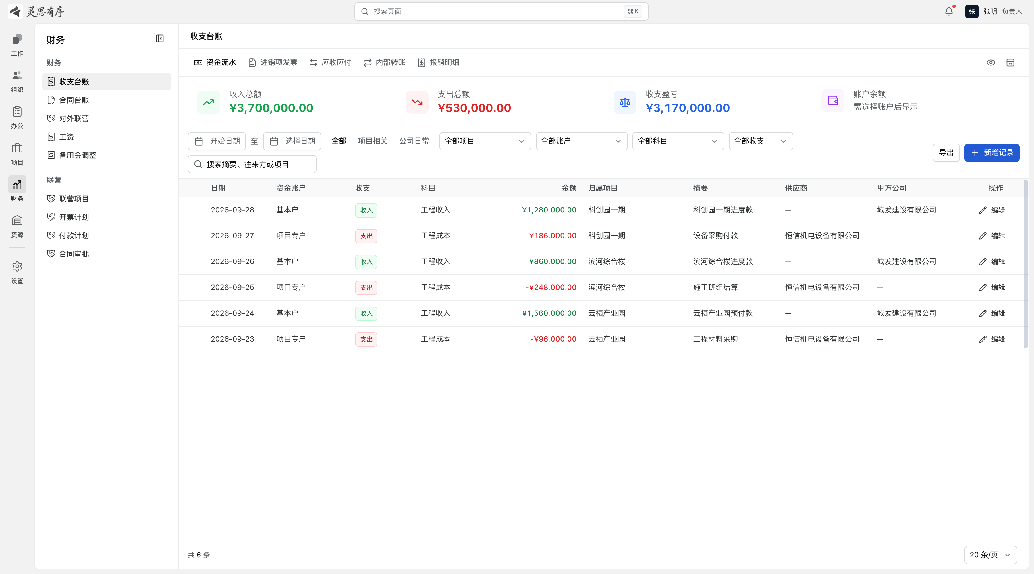Focus the 搜索摘要、往来方或项目 search box
1034x574 pixels.
tap(252, 164)
